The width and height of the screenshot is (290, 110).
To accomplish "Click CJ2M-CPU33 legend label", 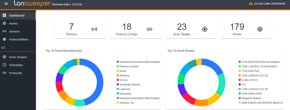I will click(249, 80).
